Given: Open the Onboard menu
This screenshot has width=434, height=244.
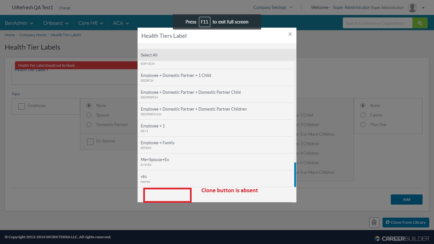Looking at the screenshot, I should (56, 23).
